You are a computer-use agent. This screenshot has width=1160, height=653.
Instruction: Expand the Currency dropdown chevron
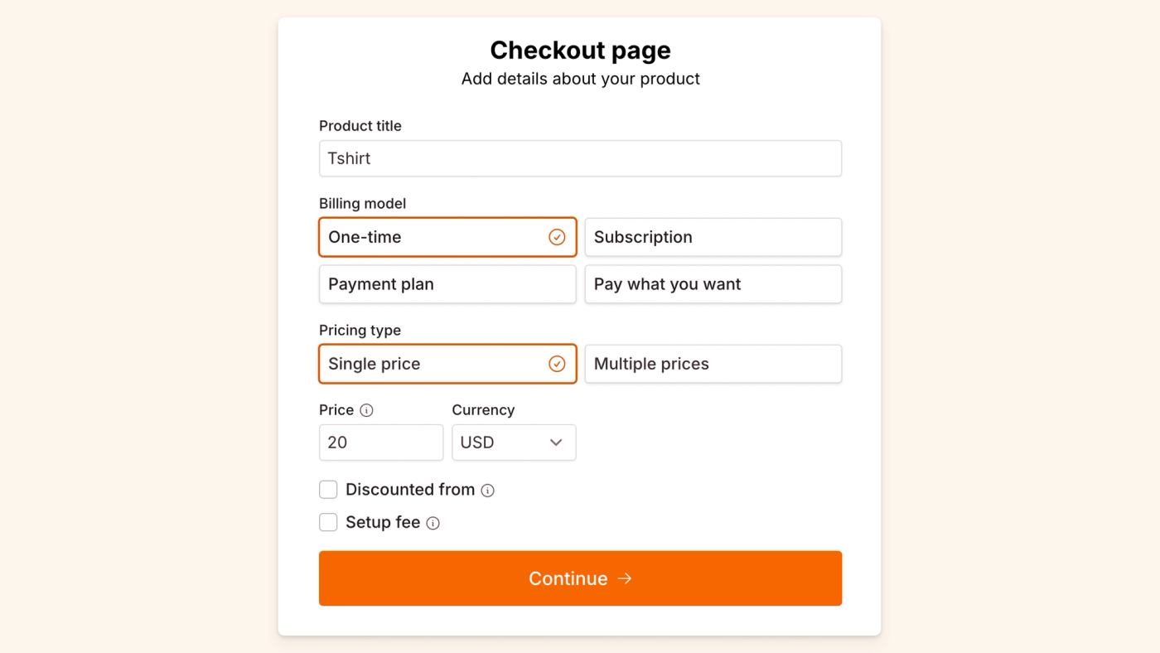(x=556, y=443)
